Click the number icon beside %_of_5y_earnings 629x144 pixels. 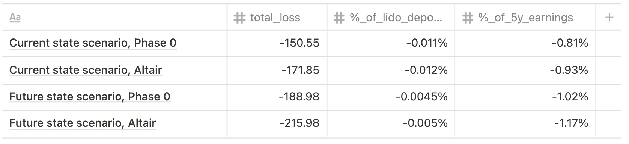coord(467,18)
